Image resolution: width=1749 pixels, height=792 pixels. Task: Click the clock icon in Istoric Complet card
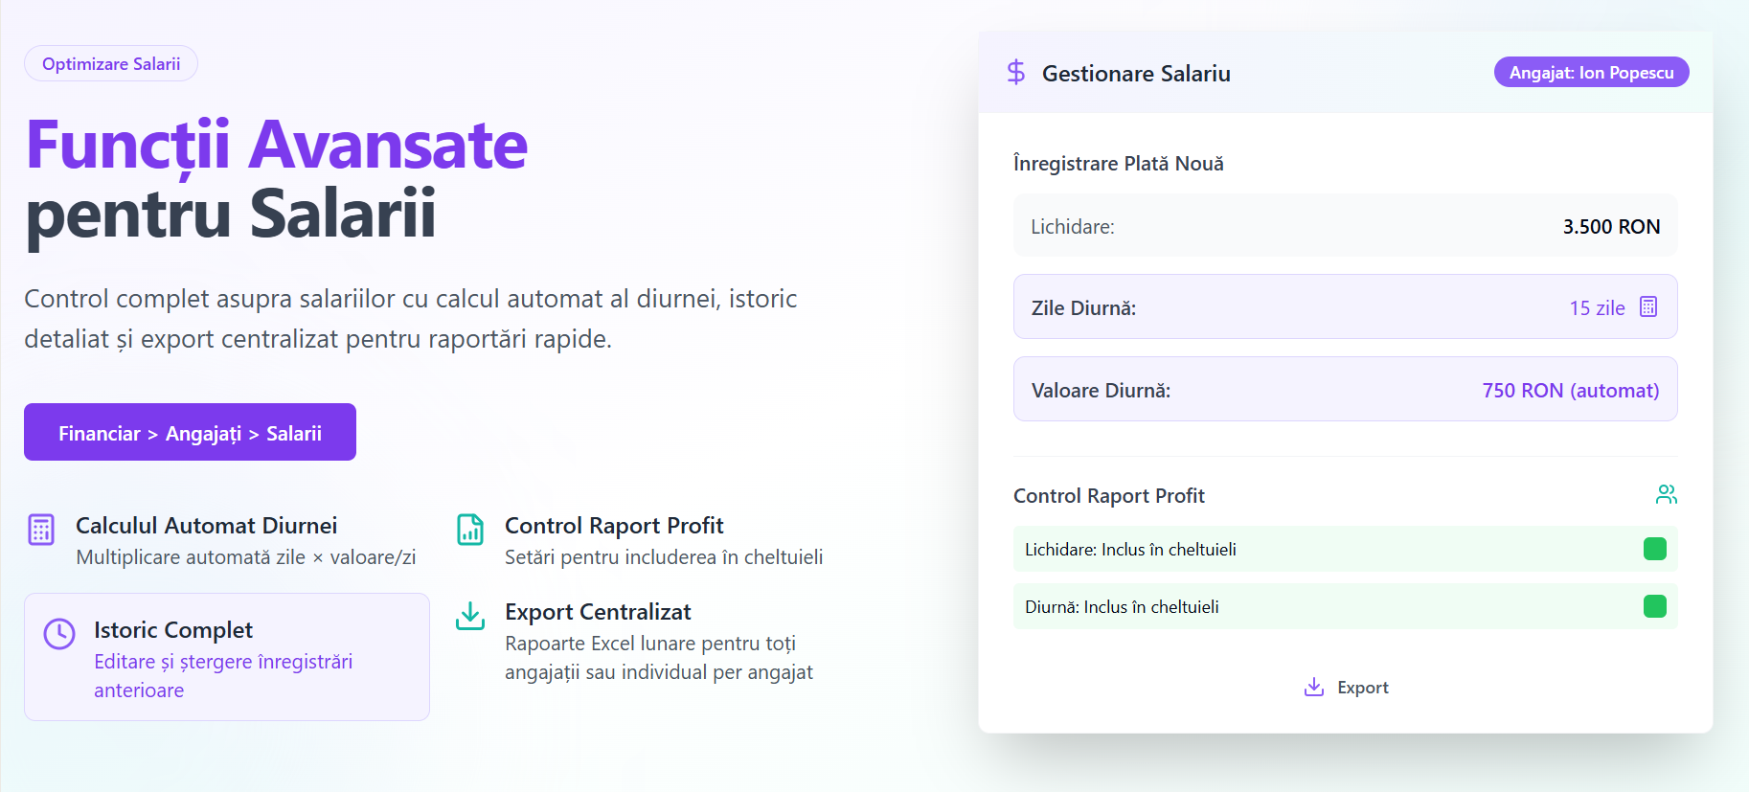click(59, 633)
